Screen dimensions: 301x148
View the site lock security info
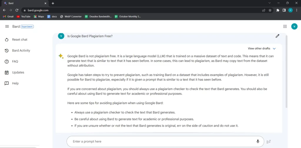tap(24, 10)
